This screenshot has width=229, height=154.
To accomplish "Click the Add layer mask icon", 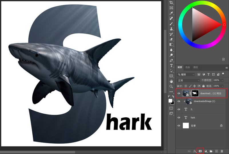I will click(x=200, y=151).
